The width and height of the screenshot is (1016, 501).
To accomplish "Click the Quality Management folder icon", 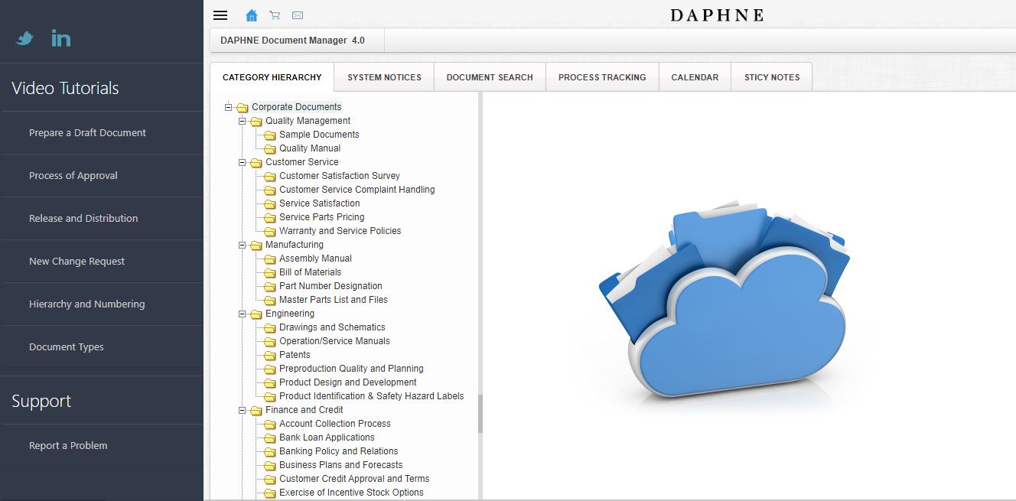I will 256,122.
